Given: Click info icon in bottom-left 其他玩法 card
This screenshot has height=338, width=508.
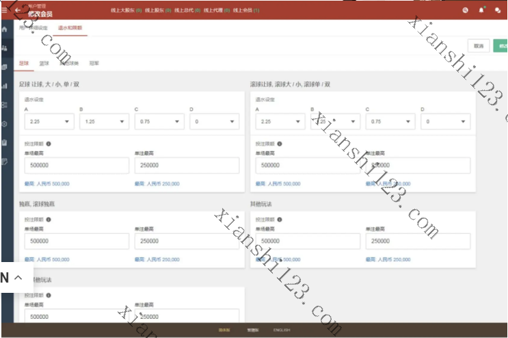Looking at the screenshot, I should (x=49, y=295).
